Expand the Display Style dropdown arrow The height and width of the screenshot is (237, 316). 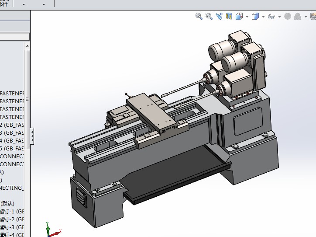(x=263, y=17)
